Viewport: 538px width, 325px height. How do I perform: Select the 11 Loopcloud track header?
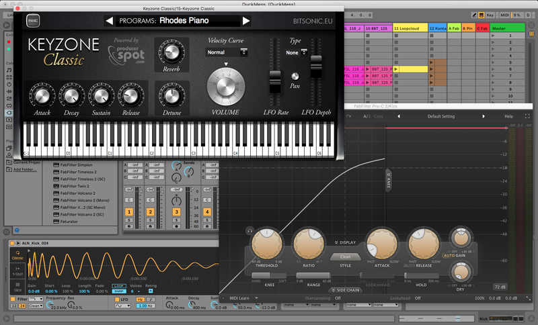410,28
